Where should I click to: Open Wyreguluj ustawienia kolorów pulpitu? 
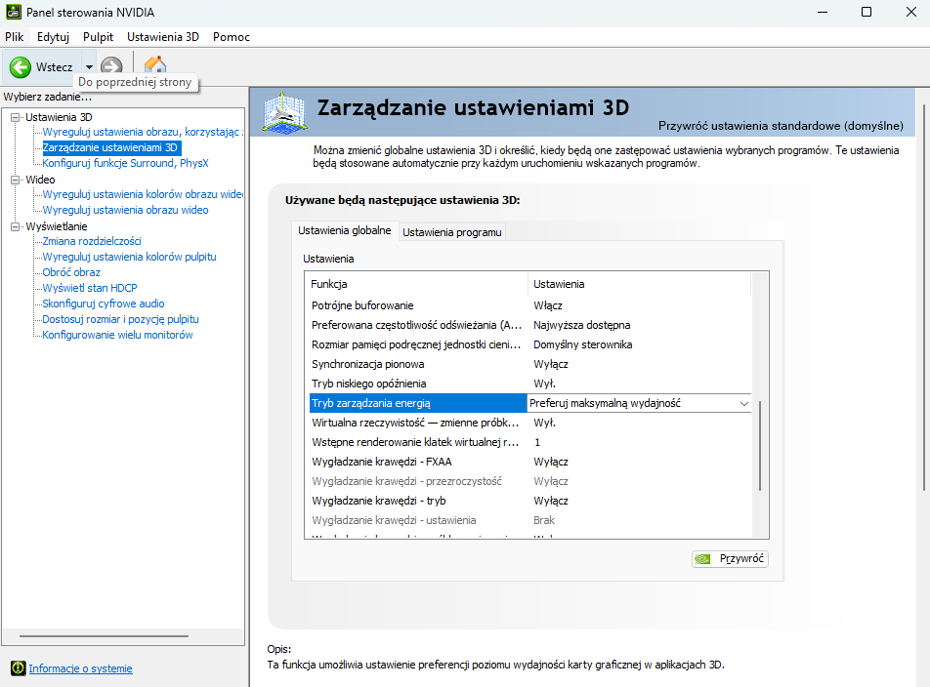pyautogui.click(x=129, y=257)
